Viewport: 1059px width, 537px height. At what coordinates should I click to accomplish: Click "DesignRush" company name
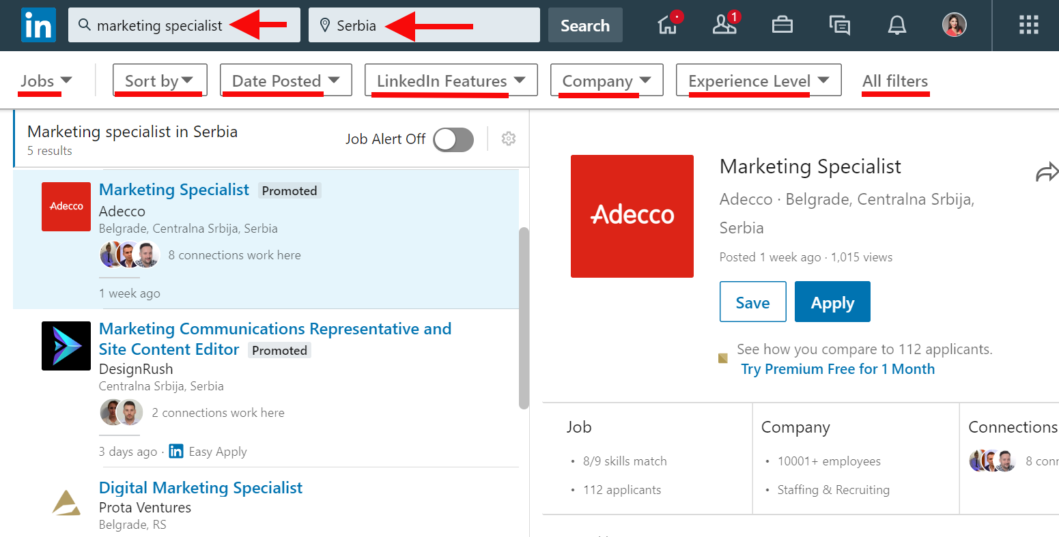coord(136,369)
